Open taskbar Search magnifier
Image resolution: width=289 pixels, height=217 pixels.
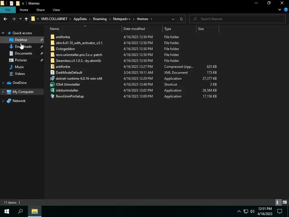pos(20,211)
